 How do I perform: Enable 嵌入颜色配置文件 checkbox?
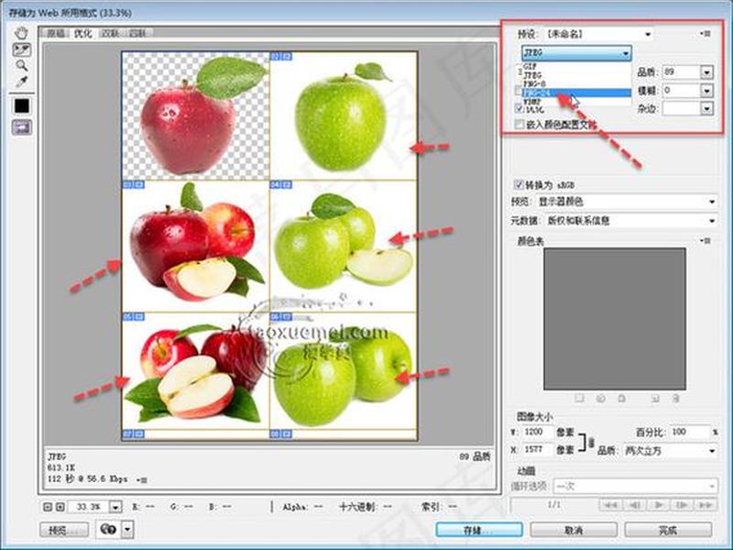[x=519, y=125]
